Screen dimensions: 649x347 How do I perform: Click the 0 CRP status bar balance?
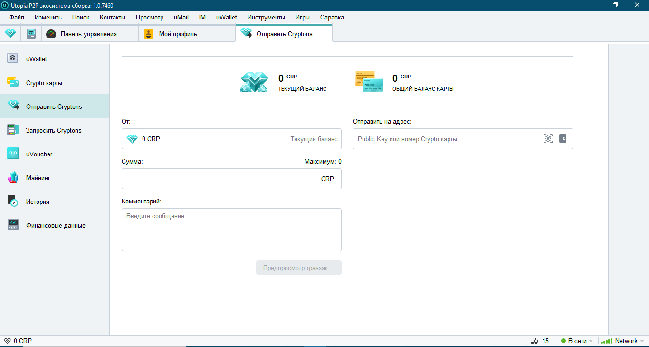[23, 341]
